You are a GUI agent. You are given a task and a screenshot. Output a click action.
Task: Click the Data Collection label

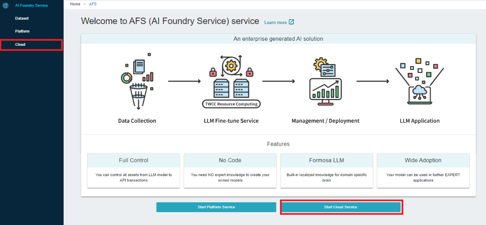pyautogui.click(x=137, y=121)
